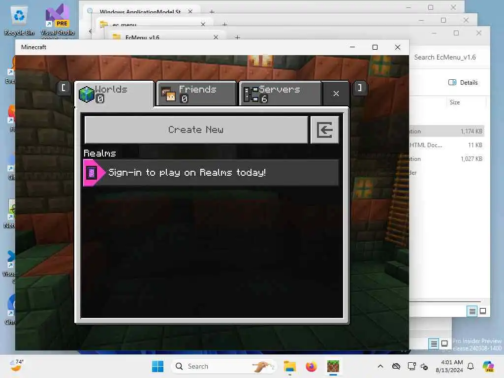Switch the back Explorer window to details view
The image size is (504, 378).
click(434, 344)
